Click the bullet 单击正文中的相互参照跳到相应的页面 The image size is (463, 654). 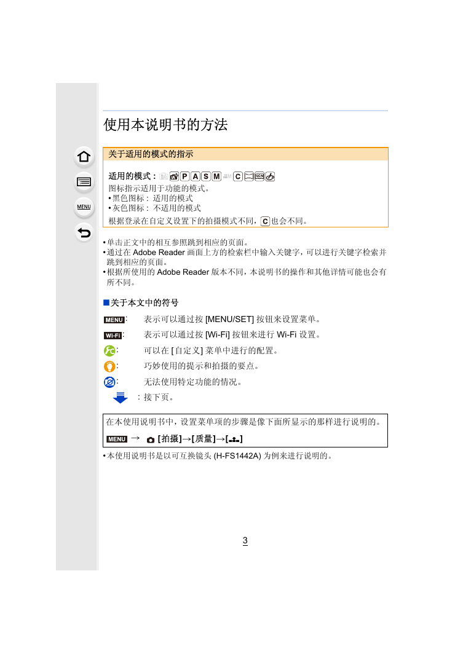[176, 242]
